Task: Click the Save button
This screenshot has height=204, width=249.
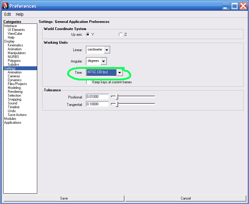Action: point(64,198)
